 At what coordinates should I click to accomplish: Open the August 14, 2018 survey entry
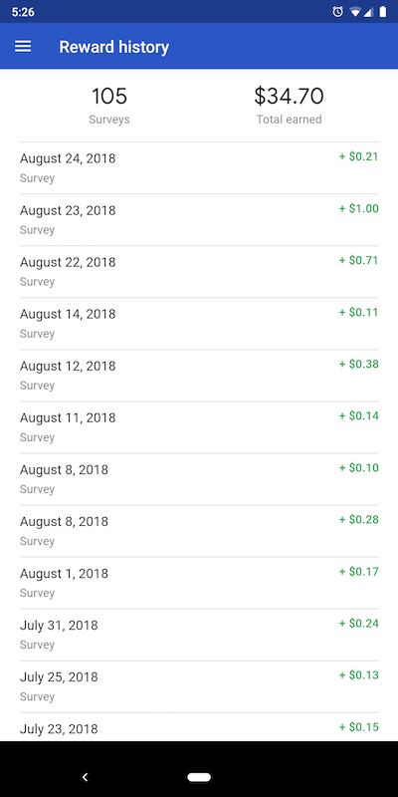pos(199,324)
